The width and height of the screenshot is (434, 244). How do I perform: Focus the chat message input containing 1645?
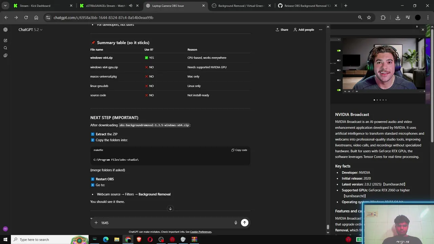pos(165,223)
